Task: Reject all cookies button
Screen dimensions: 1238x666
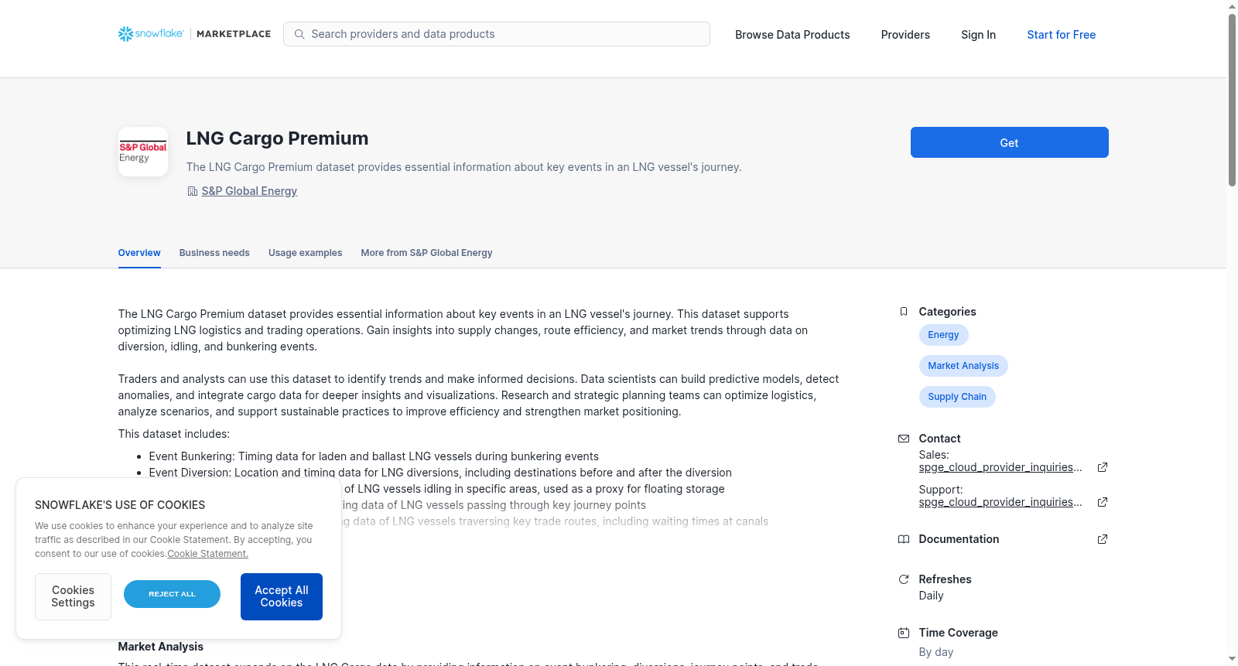Action: (x=172, y=594)
